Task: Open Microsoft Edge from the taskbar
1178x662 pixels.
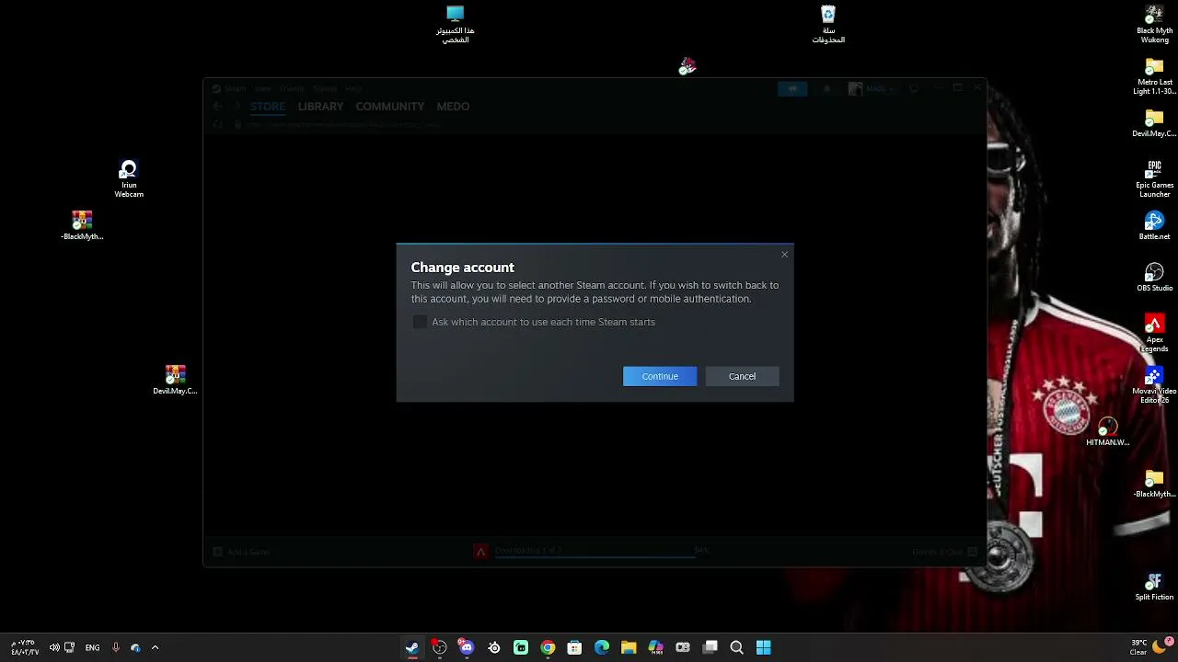Action: tap(602, 647)
